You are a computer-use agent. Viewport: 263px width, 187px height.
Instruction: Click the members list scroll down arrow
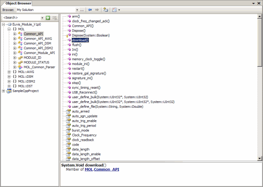[260, 158]
